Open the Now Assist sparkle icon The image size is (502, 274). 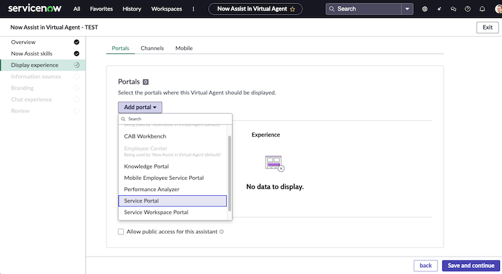(439, 9)
